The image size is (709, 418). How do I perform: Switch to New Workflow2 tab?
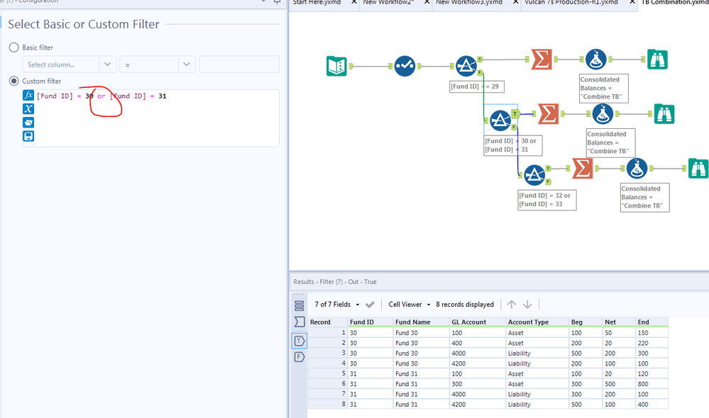click(388, 3)
